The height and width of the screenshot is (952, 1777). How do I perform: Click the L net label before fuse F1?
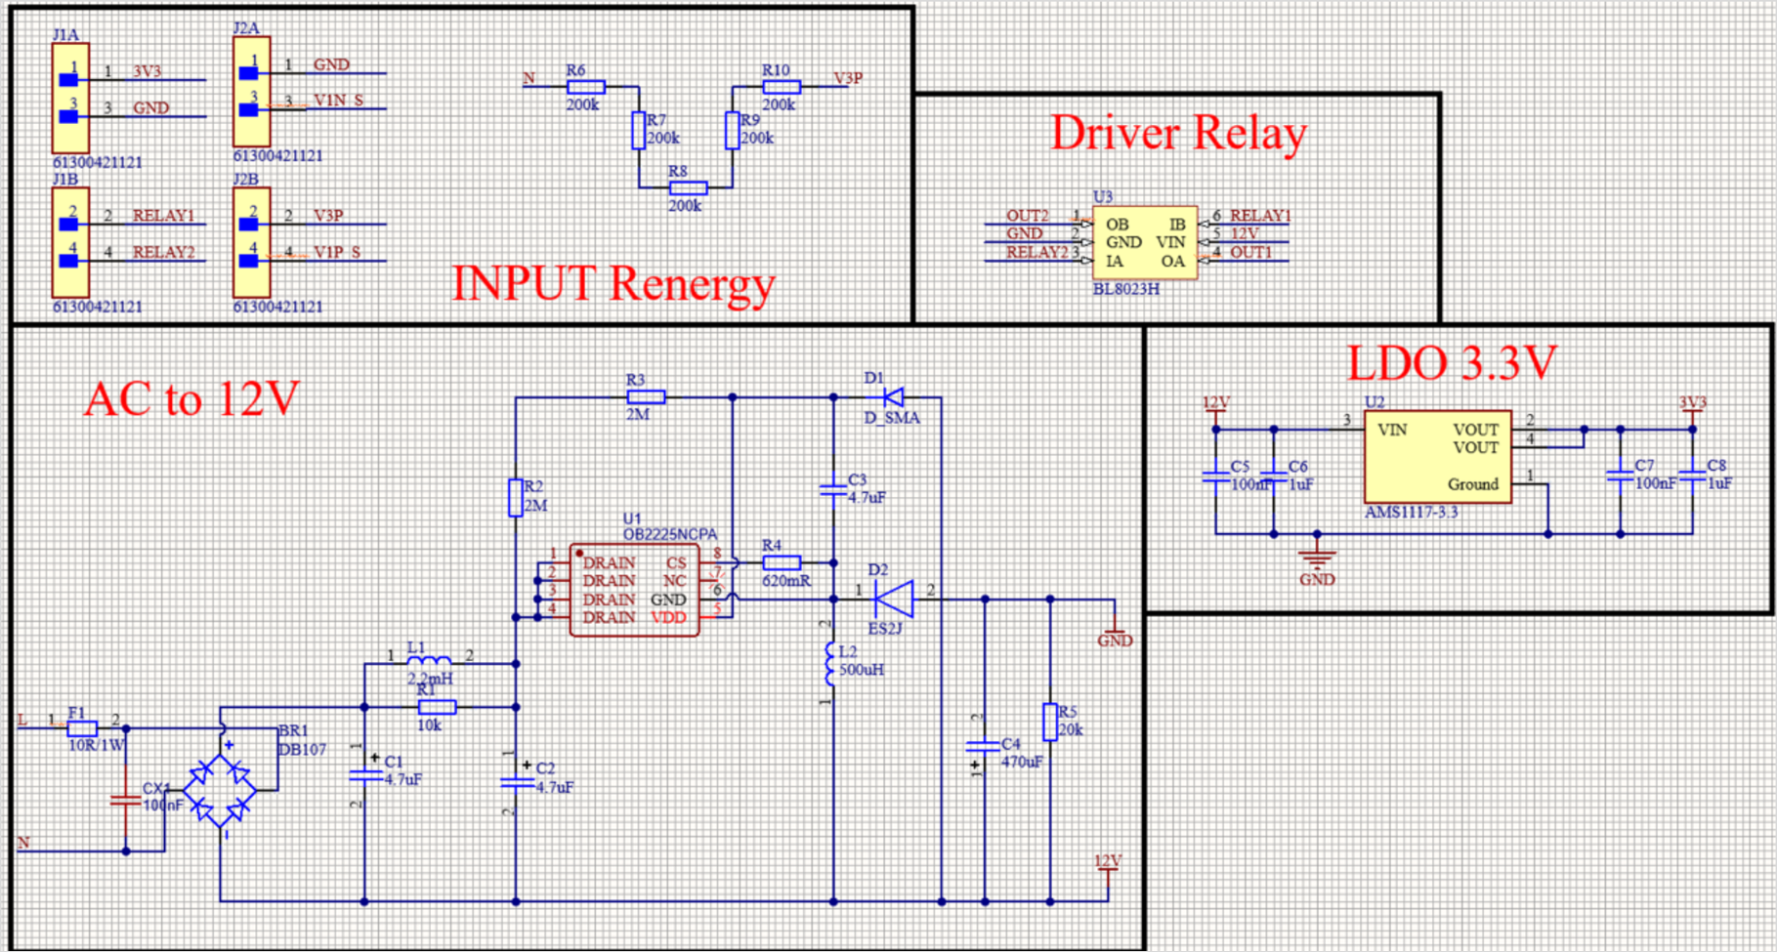22,721
